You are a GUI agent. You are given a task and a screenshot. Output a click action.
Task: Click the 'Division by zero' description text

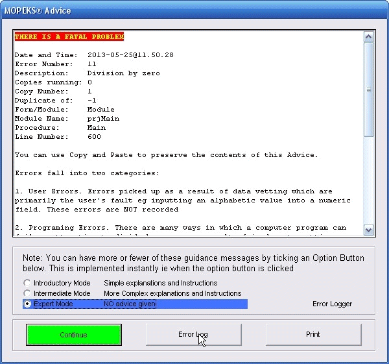(124, 73)
